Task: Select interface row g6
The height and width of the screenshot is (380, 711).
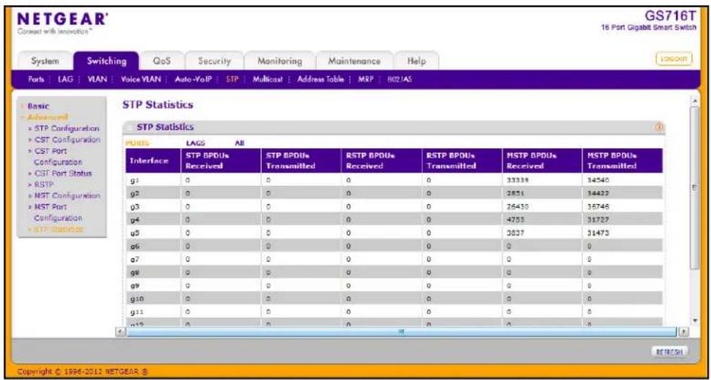Action: (394, 246)
